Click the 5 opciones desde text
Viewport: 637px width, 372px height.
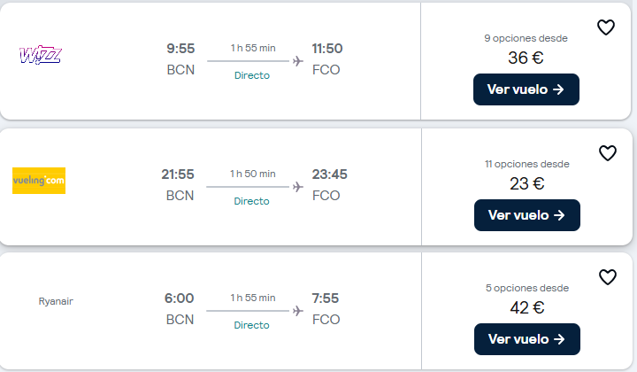click(526, 288)
